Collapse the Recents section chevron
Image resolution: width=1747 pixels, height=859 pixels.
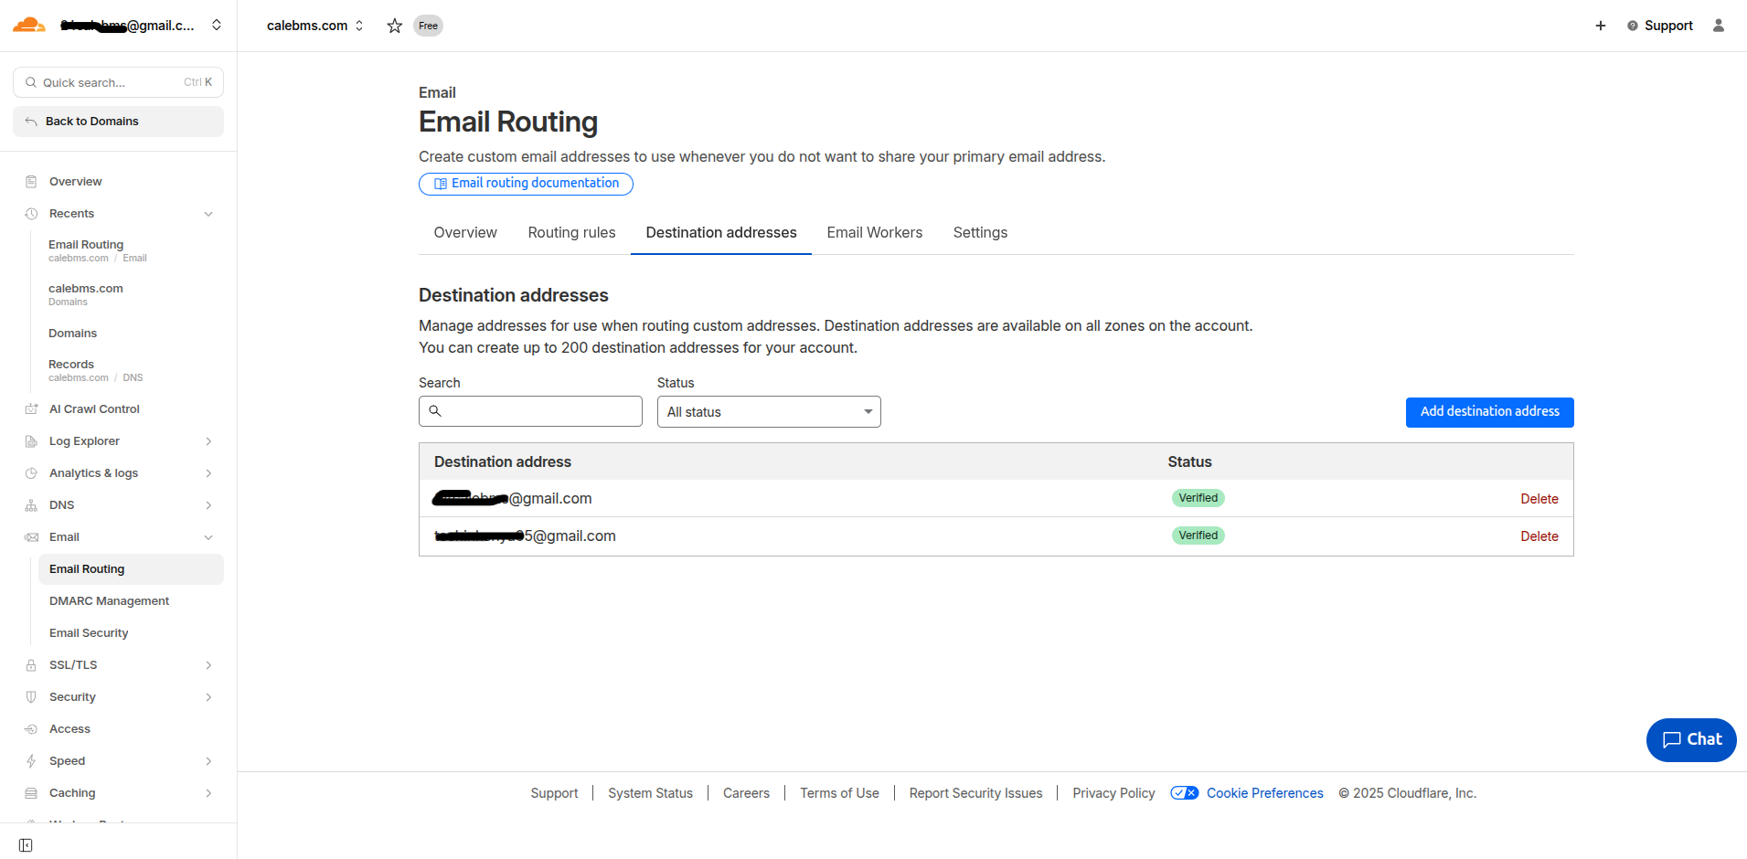[208, 214]
